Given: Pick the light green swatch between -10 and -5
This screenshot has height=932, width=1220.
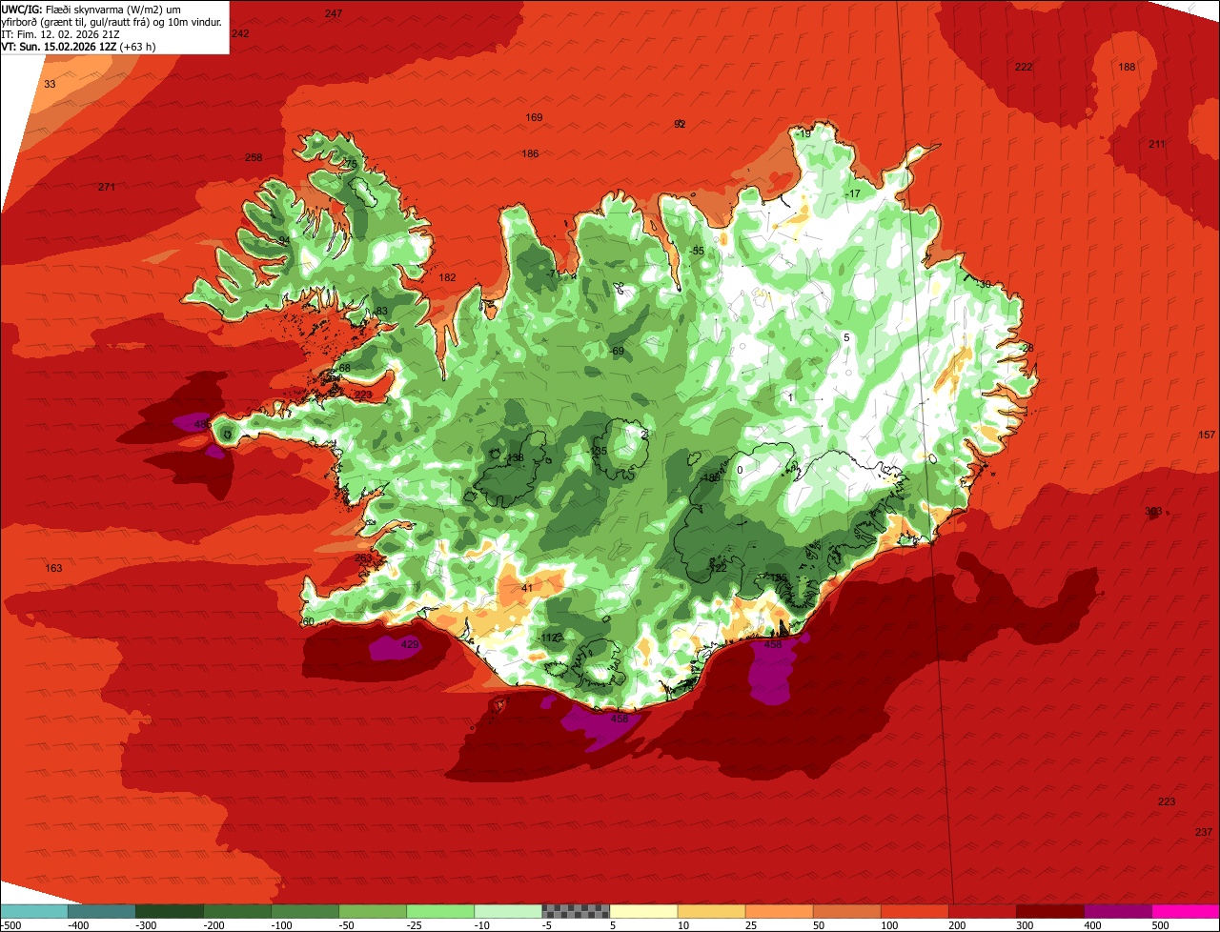Looking at the screenshot, I should [x=509, y=911].
